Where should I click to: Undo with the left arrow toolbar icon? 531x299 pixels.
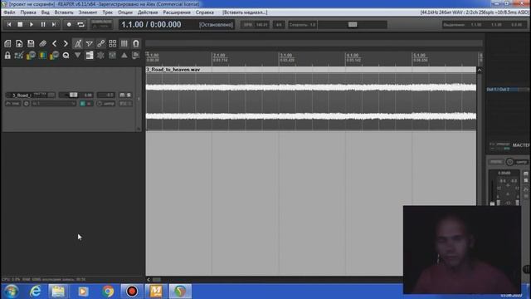click(54, 43)
